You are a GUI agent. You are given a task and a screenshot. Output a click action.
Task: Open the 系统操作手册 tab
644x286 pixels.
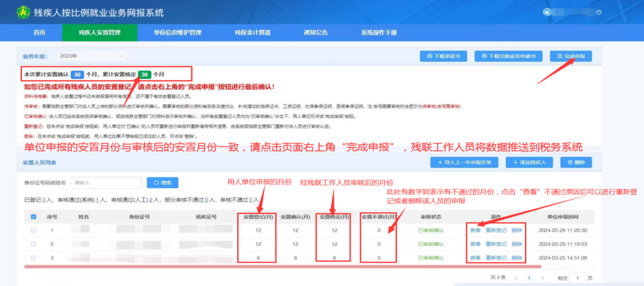coord(379,33)
